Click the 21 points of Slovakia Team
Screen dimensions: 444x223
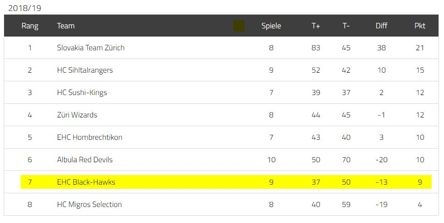(x=420, y=48)
